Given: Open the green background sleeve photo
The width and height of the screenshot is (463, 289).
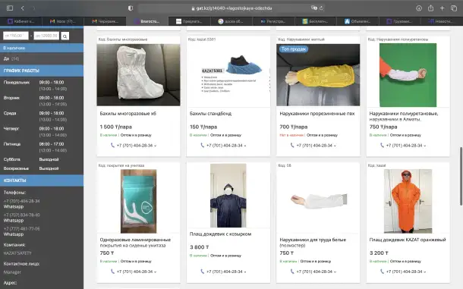Looking at the screenshot, I should click(408, 75).
